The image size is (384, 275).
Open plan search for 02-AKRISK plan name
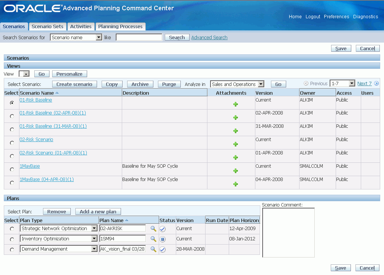click(x=153, y=229)
